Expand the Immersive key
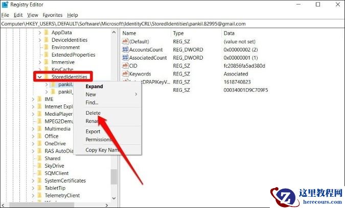This screenshot has width=345, height=208. (x=39, y=62)
